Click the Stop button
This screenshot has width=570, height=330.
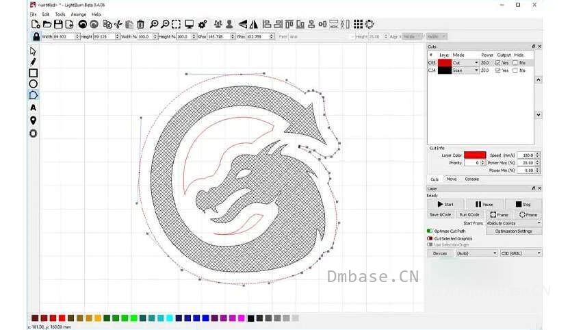523,204
